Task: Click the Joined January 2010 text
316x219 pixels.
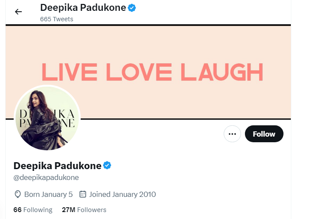Action: pos(123,194)
